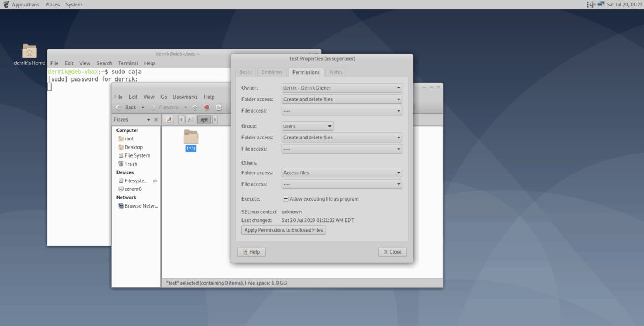
Task: Click the Help button in Properties dialog
Action: [x=251, y=252]
